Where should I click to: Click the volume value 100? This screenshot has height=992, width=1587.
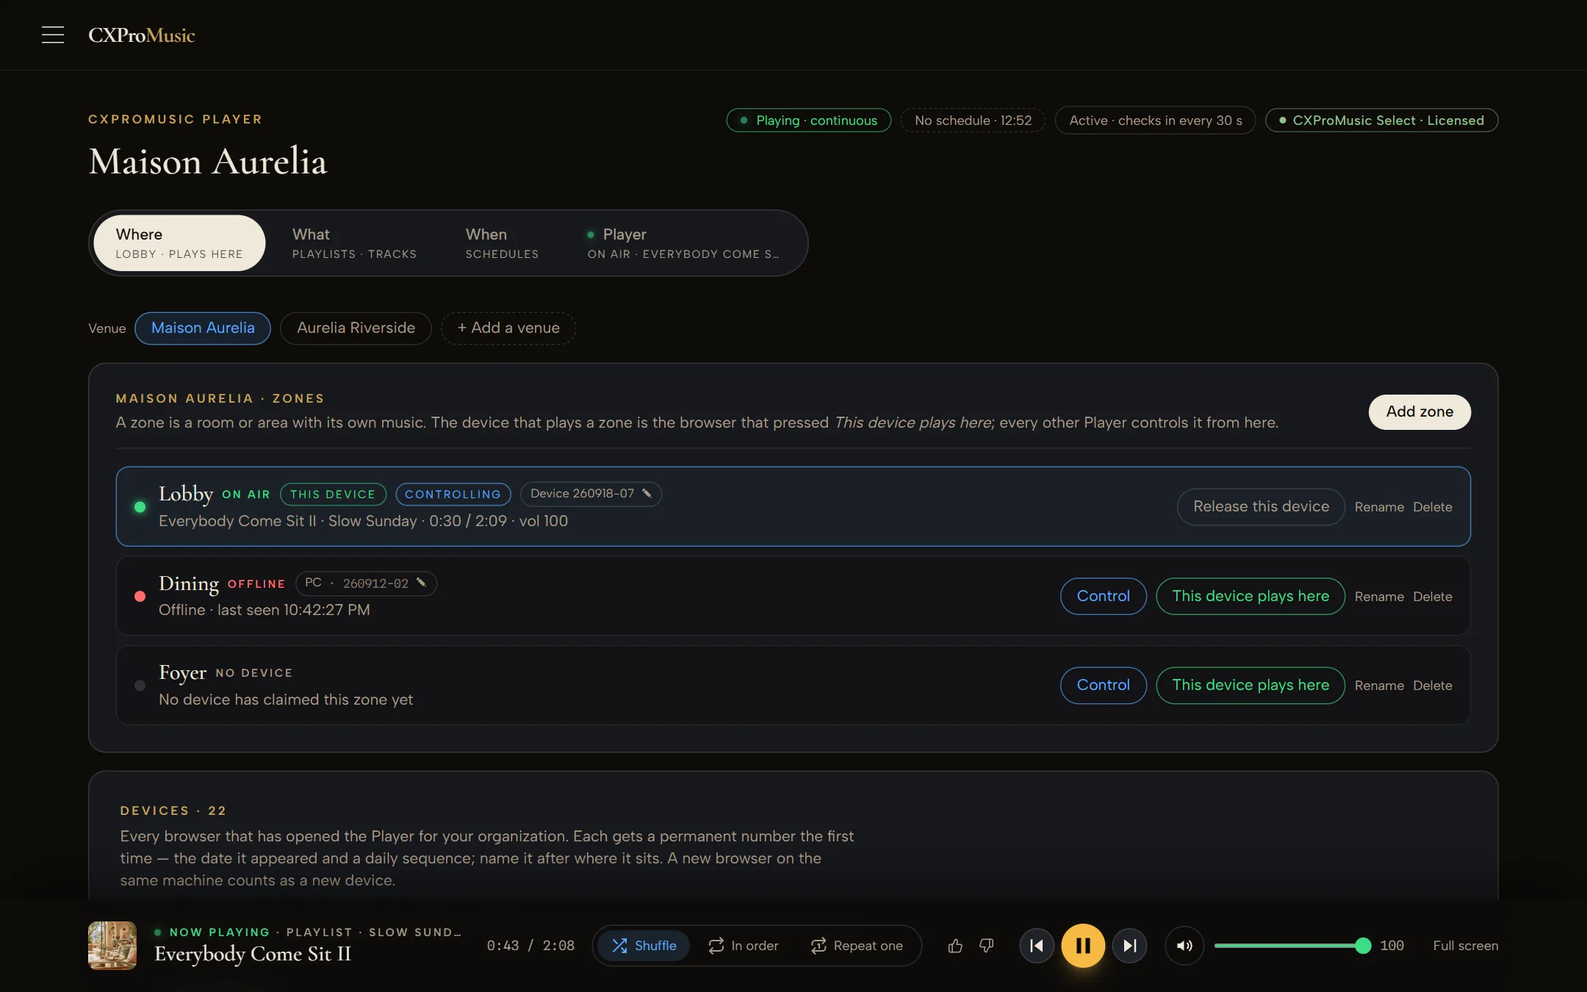click(x=1392, y=946)
